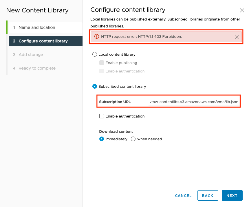
Task: Choose download content when needed
Action: tap(133, 139)
